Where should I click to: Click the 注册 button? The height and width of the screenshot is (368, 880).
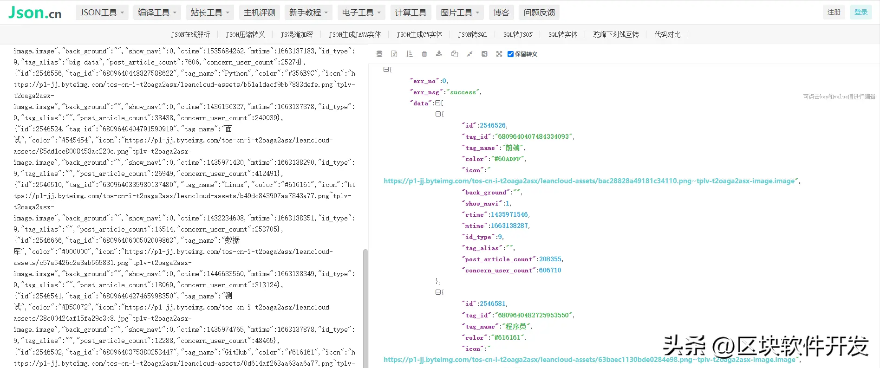tap(834, 12)
